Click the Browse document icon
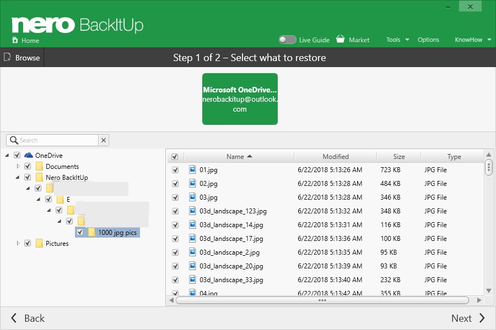 [7, 57]
